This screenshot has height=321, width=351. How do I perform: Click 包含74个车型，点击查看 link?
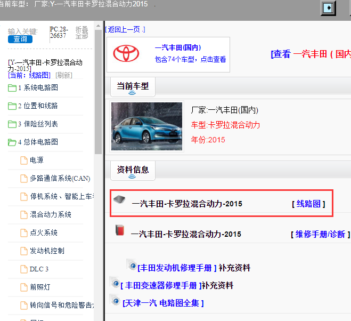[x=190, y=59]
